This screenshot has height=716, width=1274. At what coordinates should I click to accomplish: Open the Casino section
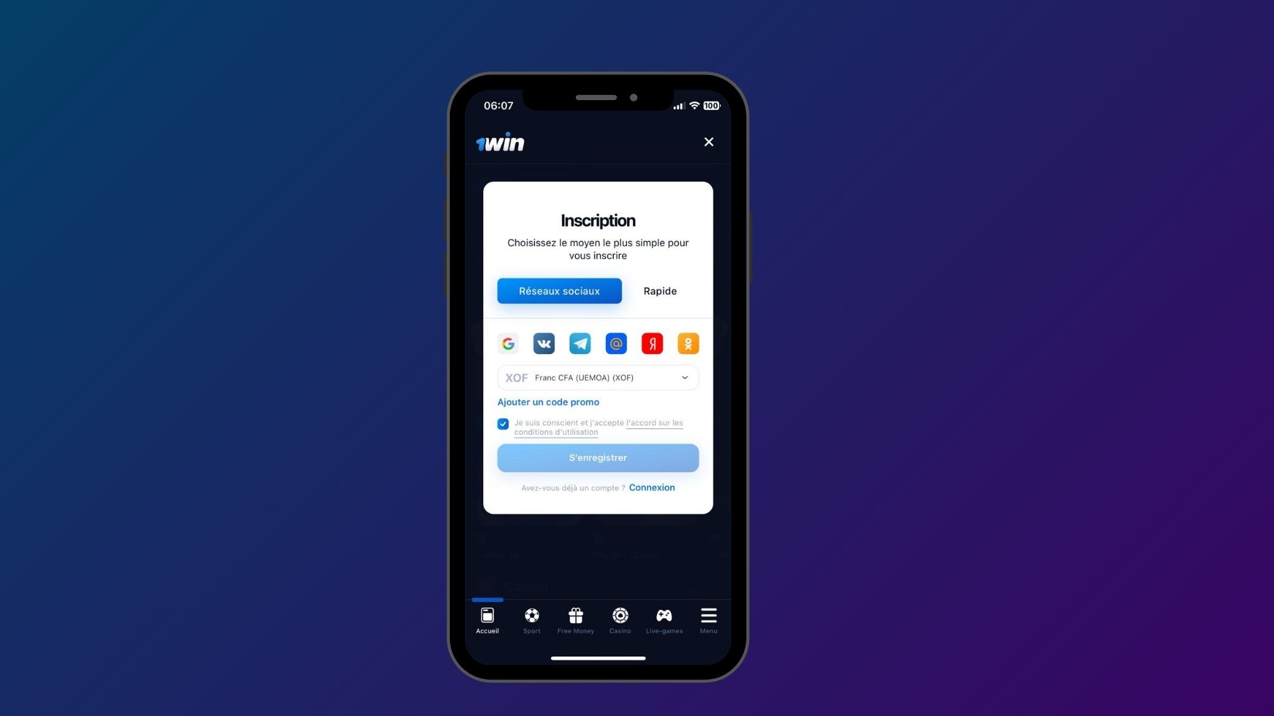[620, 620]
